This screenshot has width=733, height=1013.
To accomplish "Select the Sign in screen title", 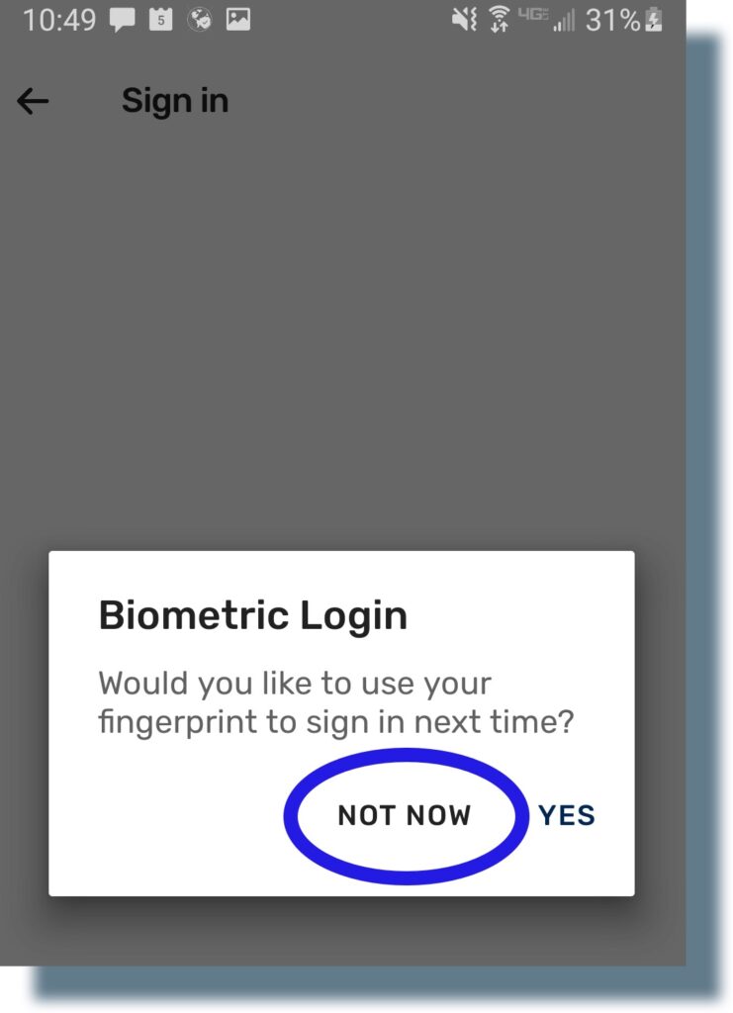I will coord(174,100).
